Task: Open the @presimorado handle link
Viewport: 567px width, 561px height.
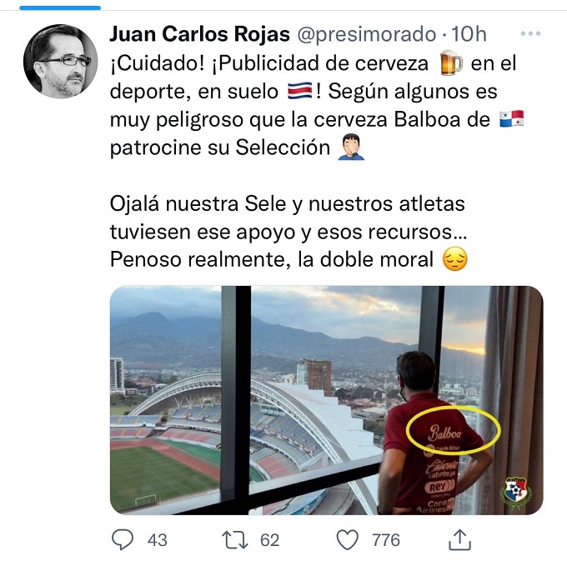Action: pyautogui.click(x=366, y=35)
